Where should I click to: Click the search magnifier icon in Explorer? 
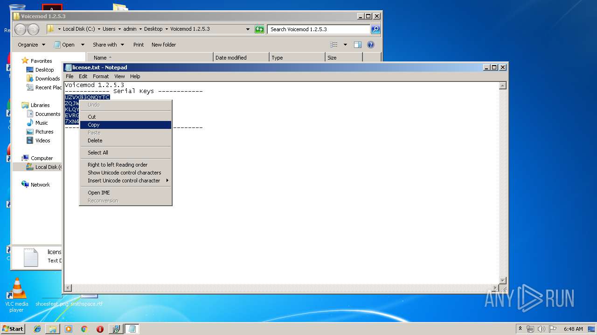(375, 29)
